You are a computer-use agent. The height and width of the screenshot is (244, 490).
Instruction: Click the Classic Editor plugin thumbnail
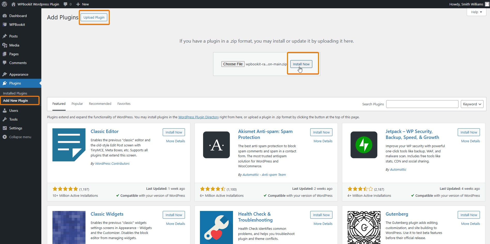click(69, 145)
